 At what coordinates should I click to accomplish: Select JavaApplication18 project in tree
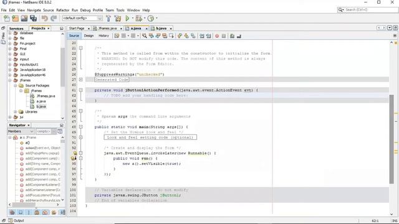pyautogui.click(x=32, y=70)
